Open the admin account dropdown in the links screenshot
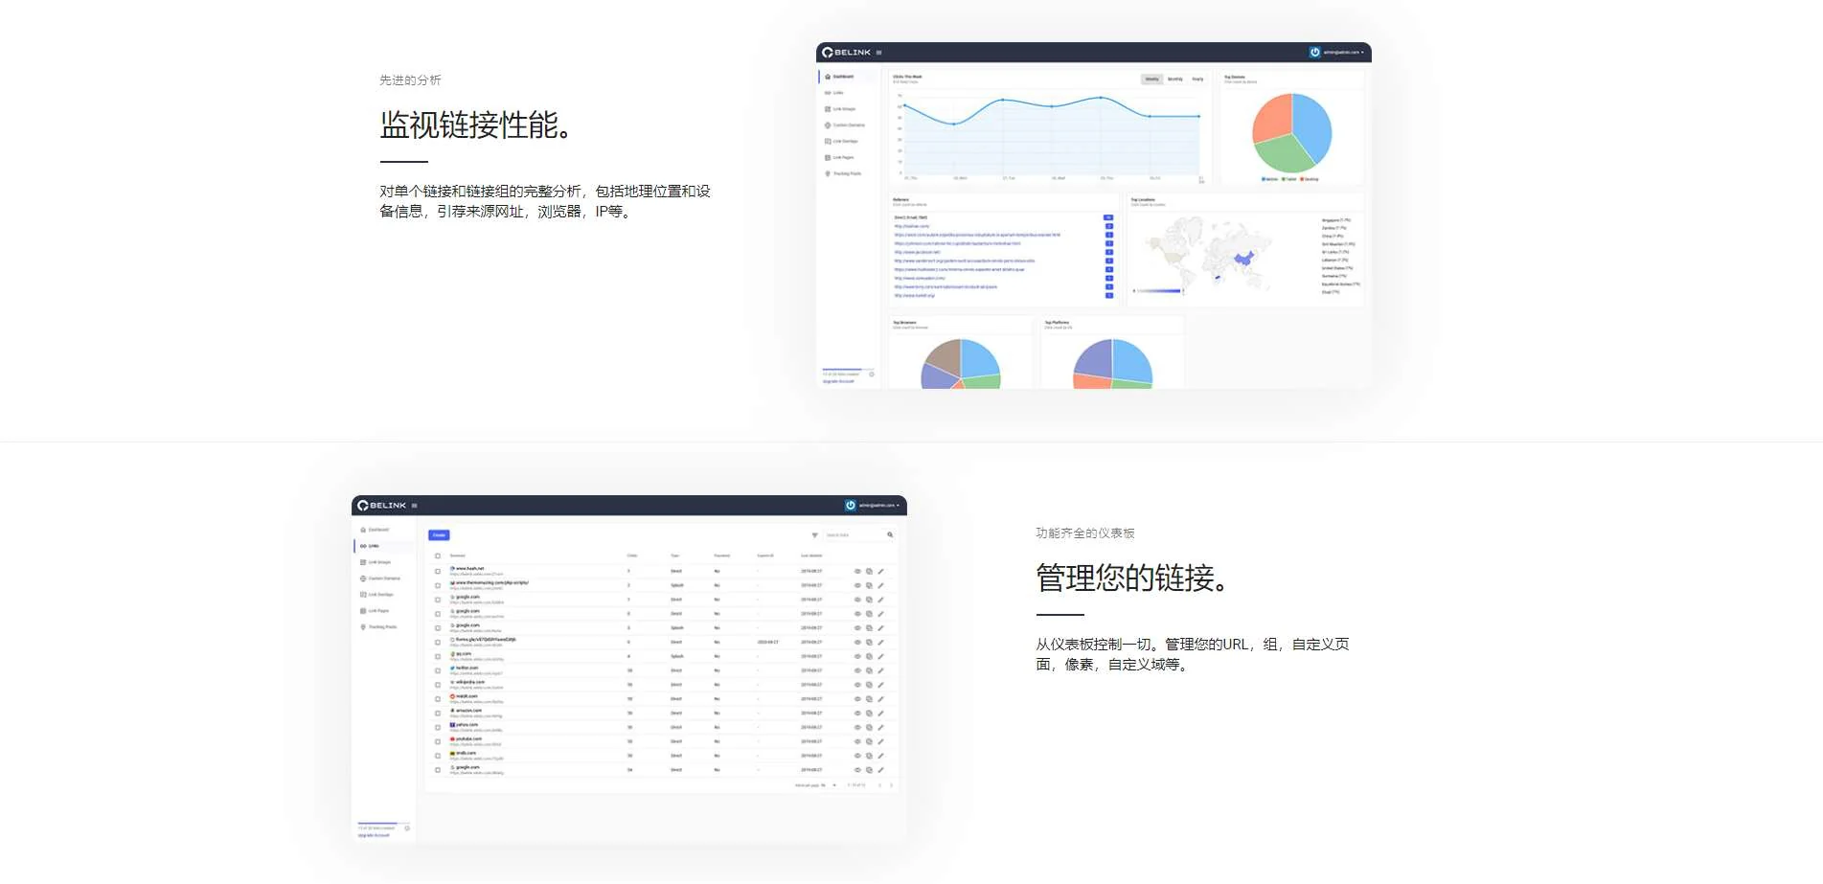Viewport: 1823px width, 884px height. coord(878,506)
